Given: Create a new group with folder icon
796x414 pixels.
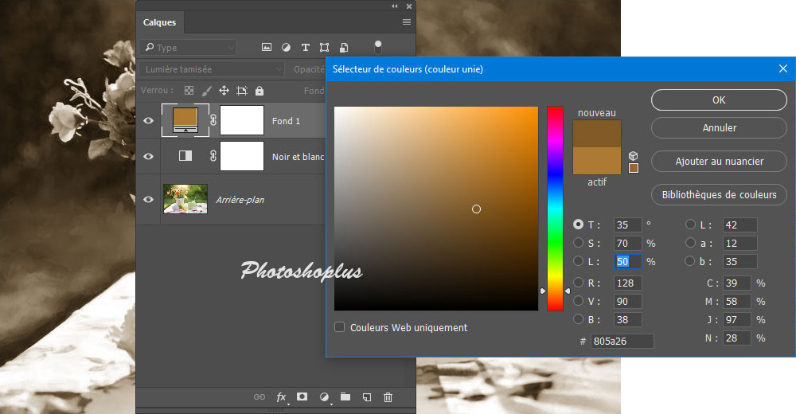Looking at the screenshot, I should [345, 396].
